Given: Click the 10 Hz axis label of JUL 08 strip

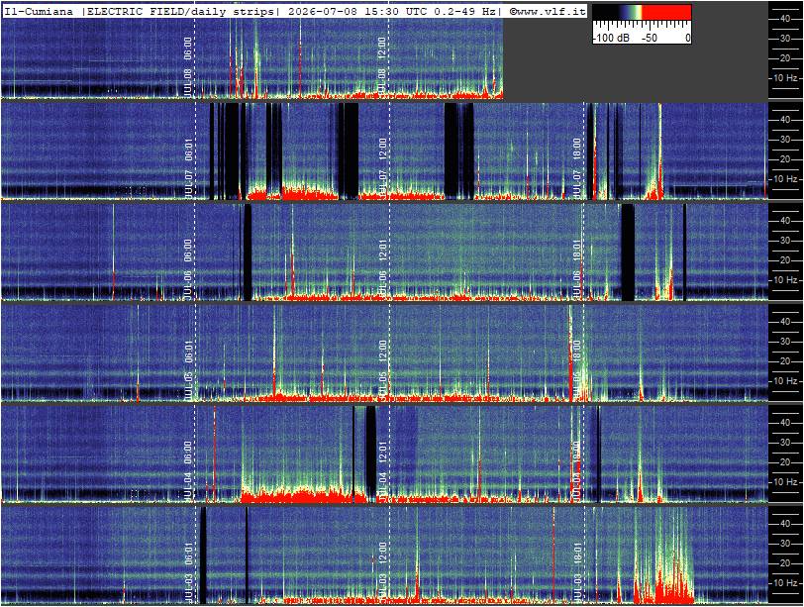Looking at the screenshot, I should coord(785,78).
